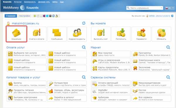This screenshot has height=108, width=176.
Task: Open the Кошелёк top menu item
Action: click(x=7, y=2)
